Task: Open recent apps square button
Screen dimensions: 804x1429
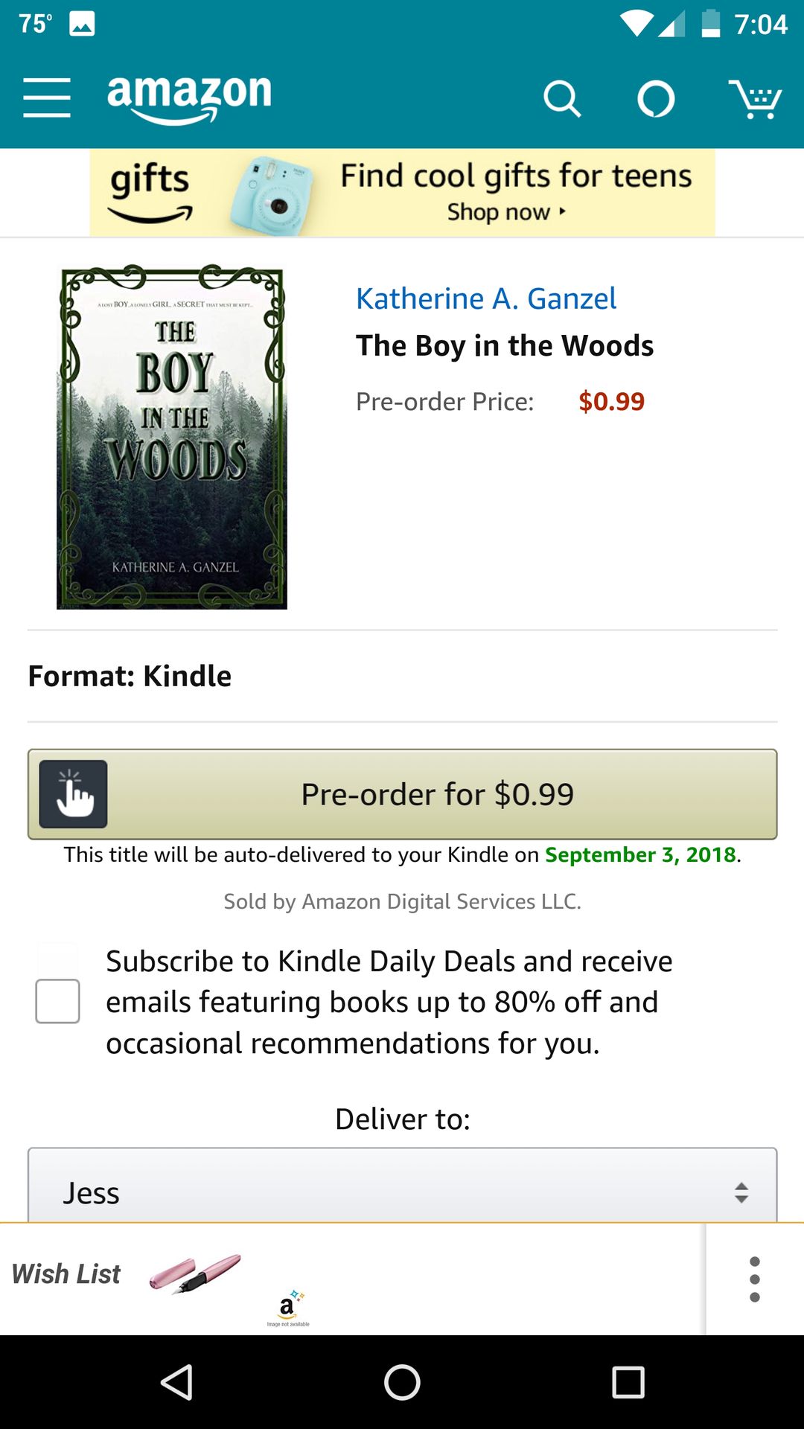Action: (628, 1382)
